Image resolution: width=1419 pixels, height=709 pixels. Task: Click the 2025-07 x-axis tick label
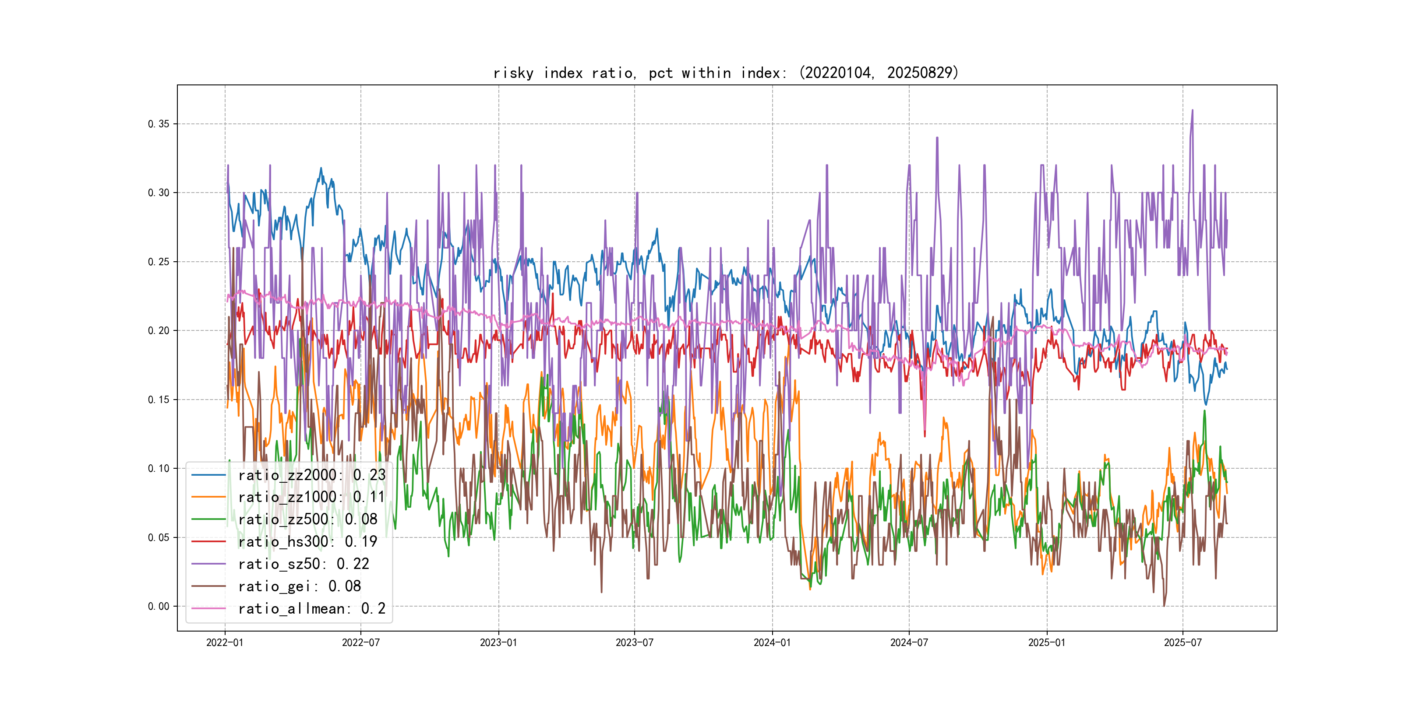tap(1182, 642)
